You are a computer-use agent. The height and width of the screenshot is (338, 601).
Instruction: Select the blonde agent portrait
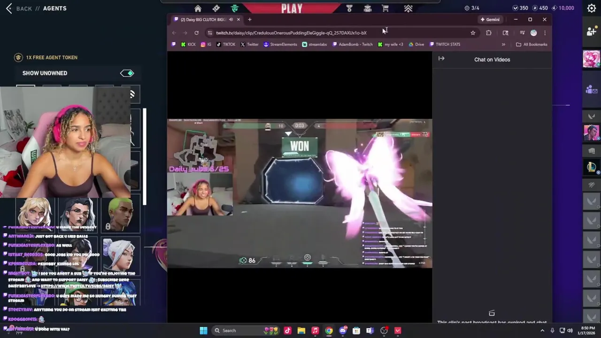pos(35,214)
